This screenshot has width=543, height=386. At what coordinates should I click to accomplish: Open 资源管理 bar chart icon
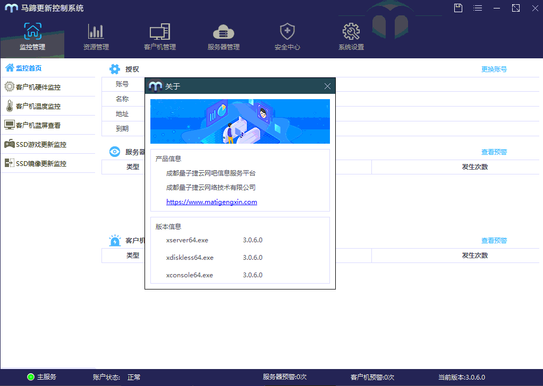(96, 31)
